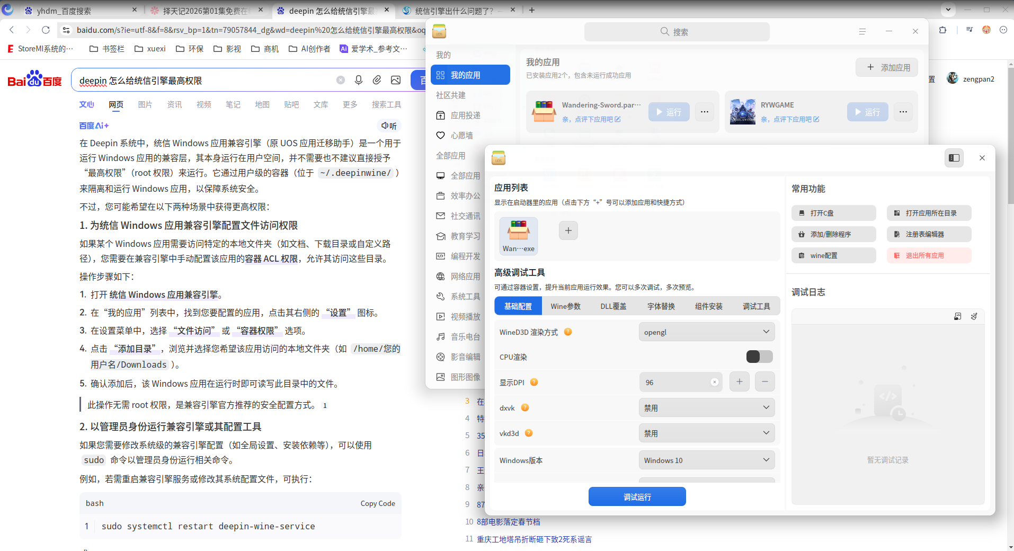Viewport: 1014px width, 551px height.
Task: Open more options for RYWGAME app
Action: [x=903, y=112]
